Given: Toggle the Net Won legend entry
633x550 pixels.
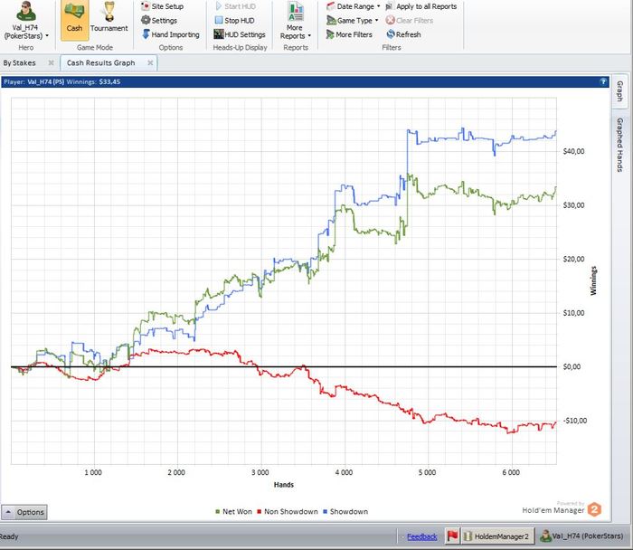Looking at the screenshot, I should [233, 512].
